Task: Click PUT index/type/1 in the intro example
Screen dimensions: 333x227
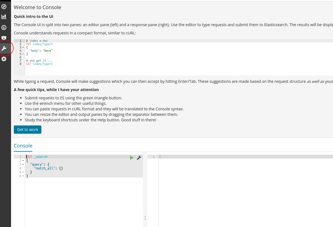Action: 39,44
